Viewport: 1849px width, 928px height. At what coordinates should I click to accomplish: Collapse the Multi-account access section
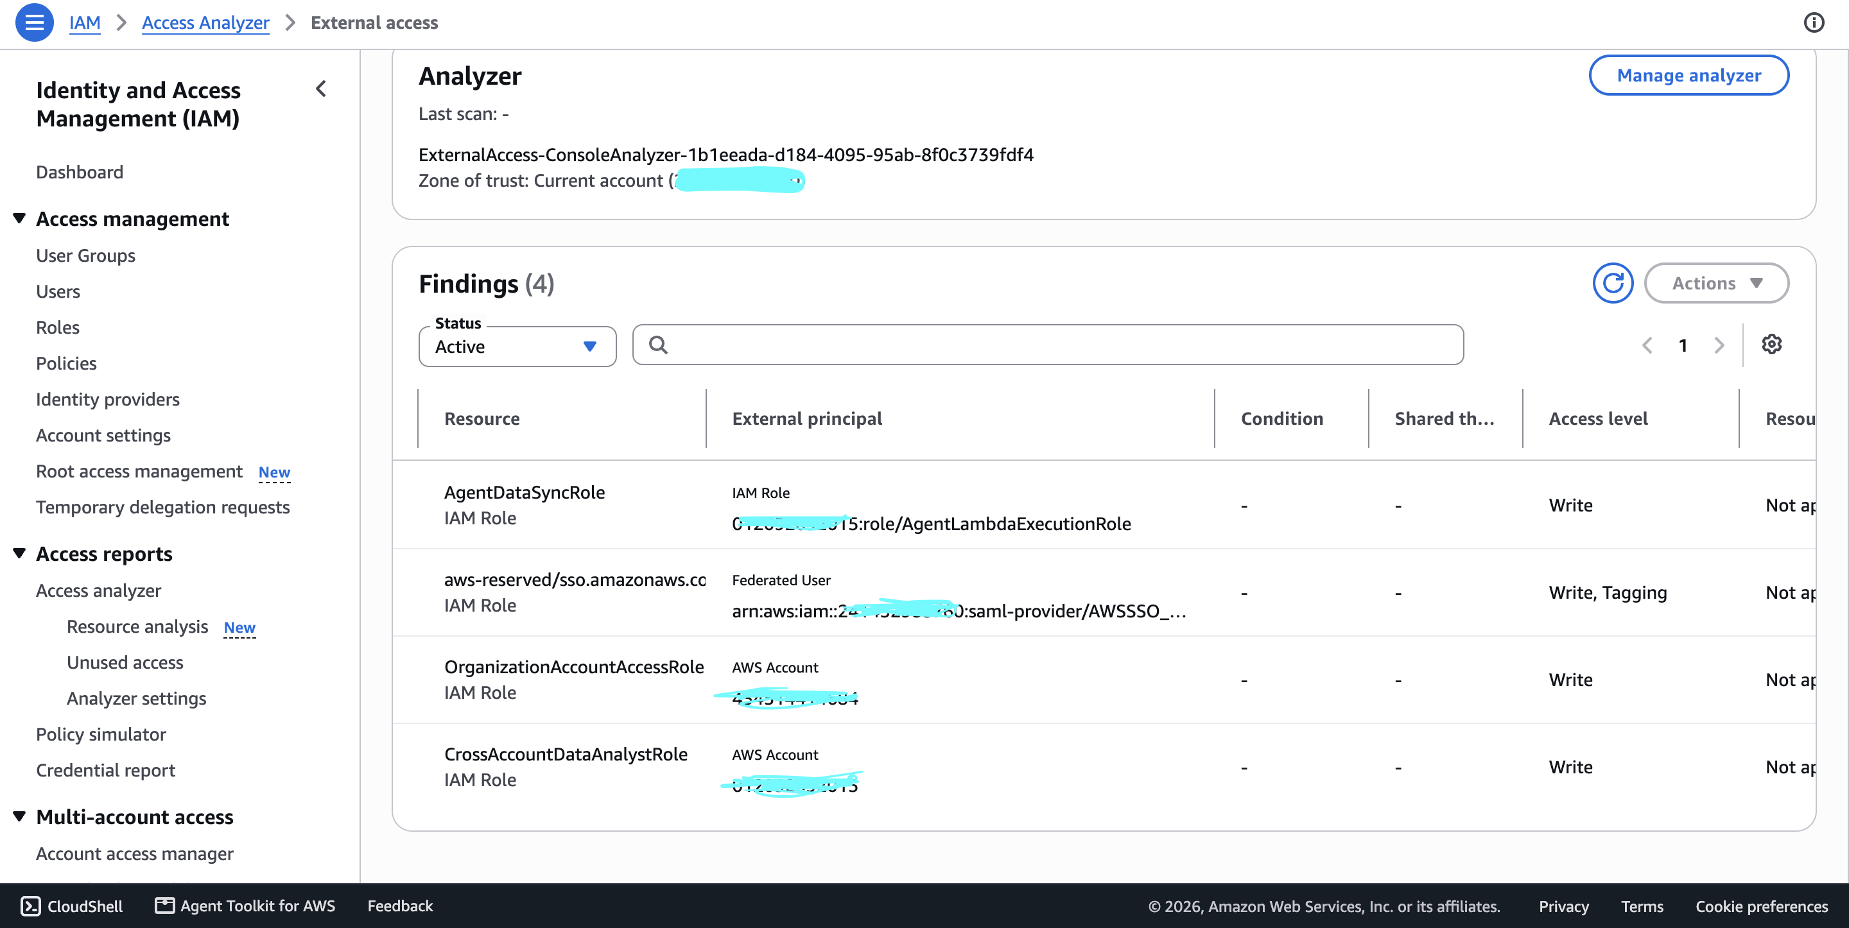tap(19, 816)
